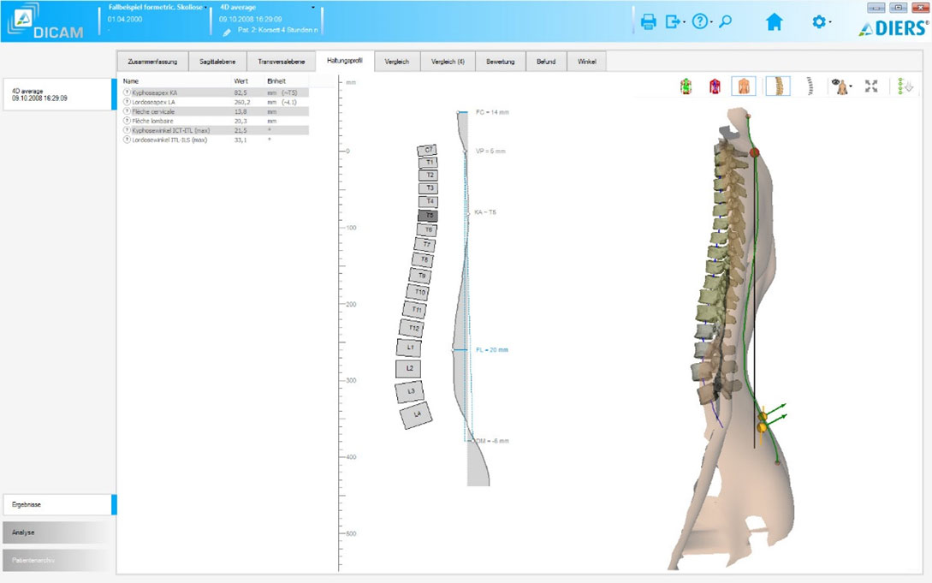Open the 4D average measurement dropdown
The height and width of the screenshot is (583, 932).
tap(313, 8)
